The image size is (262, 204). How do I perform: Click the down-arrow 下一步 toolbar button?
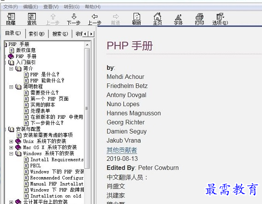pyautogui.click(x=74, y=19)
